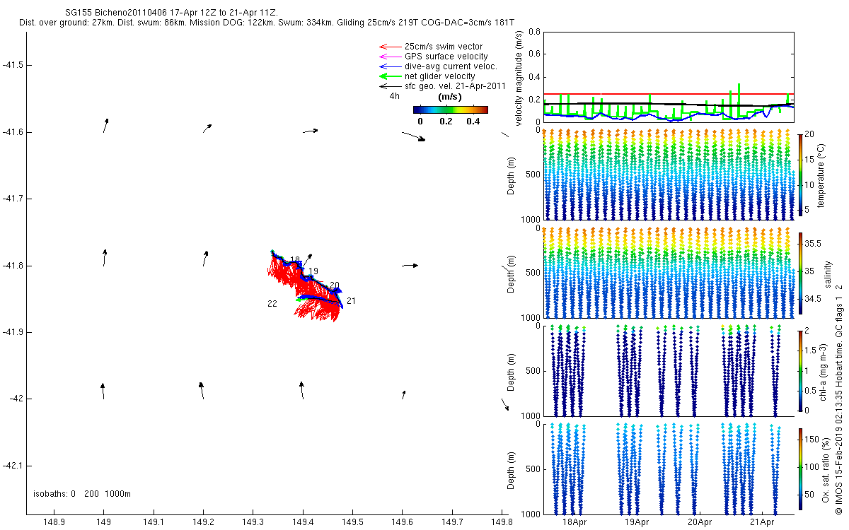
Task: Click the 149.4 longitude tick label
Action: (x=303, y=522)
